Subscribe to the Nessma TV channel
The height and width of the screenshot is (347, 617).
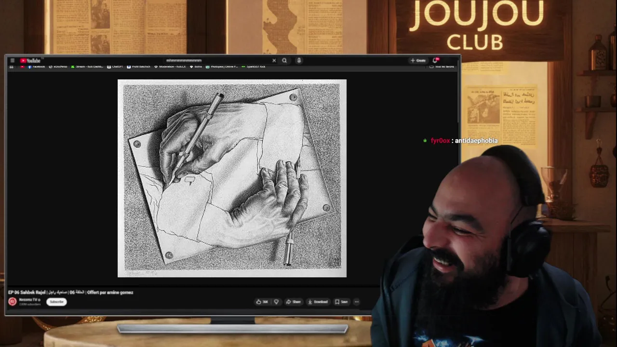click(56, 302)
